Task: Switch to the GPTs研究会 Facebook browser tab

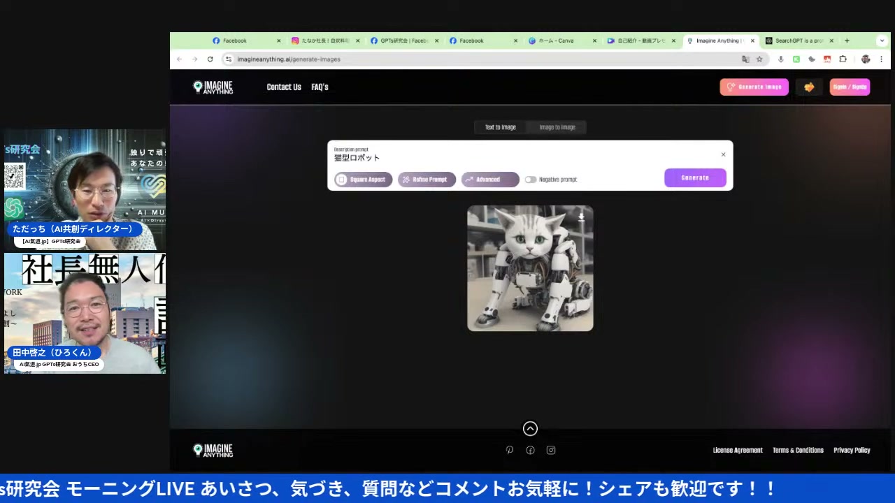Action: click(404, 41)
